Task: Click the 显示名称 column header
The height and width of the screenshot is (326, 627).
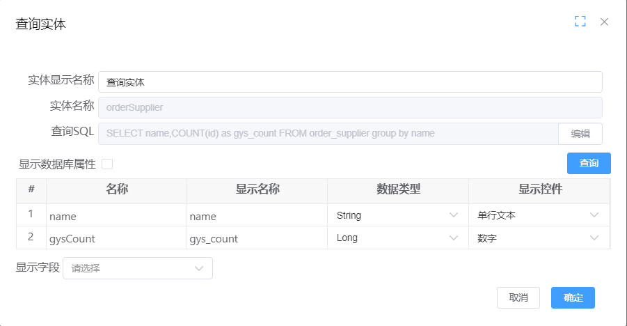Action: pyautogui.click(x=256, y=189)
